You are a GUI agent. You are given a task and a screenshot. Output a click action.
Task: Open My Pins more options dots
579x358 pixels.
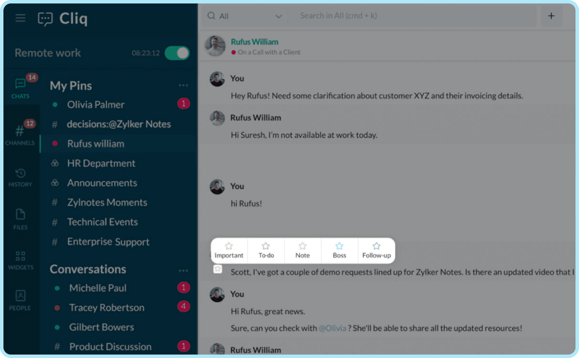click(183, 86)
